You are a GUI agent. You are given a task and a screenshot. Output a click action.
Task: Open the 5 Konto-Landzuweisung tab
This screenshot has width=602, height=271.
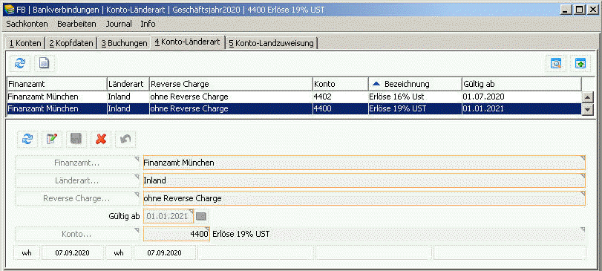pos(272,43)
